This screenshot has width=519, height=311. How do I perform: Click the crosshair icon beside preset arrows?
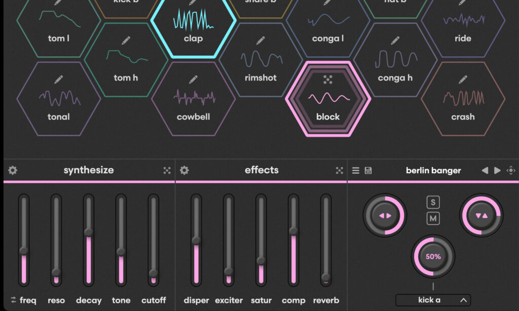pos(510,171)
